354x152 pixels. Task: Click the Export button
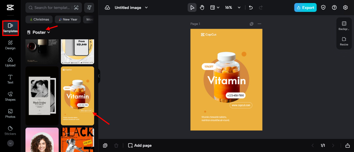coord(305,7)
